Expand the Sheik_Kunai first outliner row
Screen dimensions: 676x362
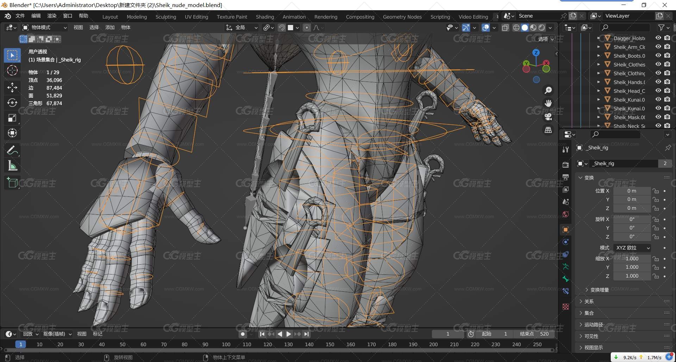point(599,99)
